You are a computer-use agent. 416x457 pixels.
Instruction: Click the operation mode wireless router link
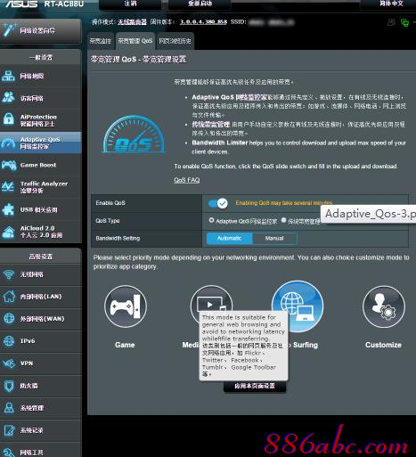[x=132, y=22]
